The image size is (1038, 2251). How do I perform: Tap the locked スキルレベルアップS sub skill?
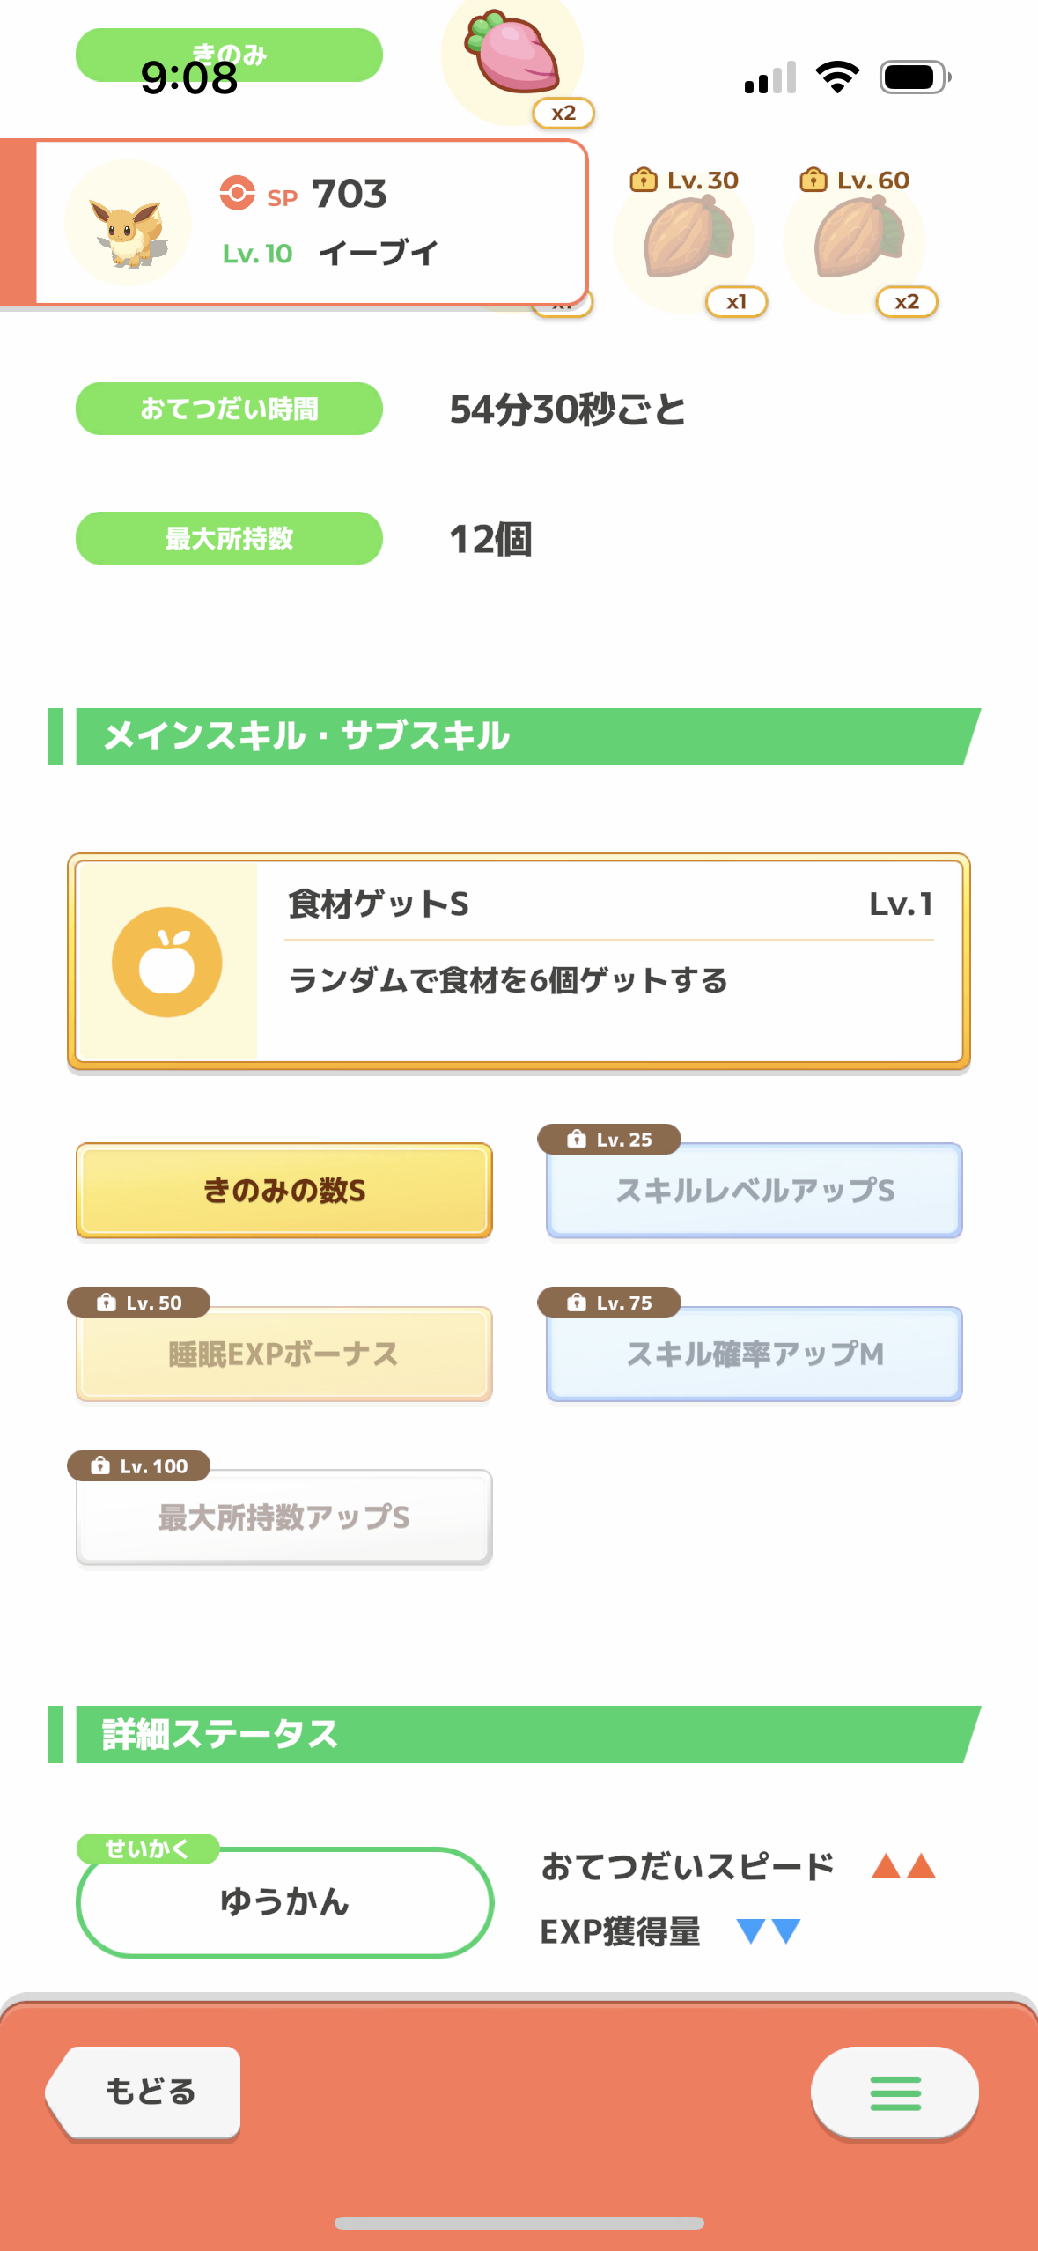[755, 1190]
